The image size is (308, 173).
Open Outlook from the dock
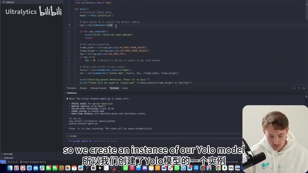pos(190,168)
